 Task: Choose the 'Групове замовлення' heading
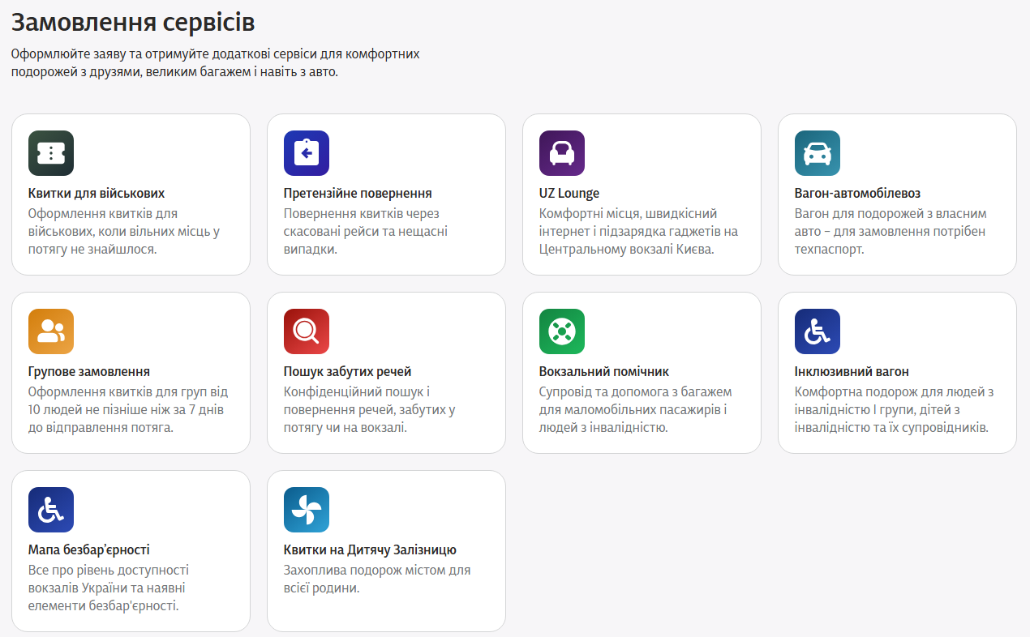coord(89,372)
